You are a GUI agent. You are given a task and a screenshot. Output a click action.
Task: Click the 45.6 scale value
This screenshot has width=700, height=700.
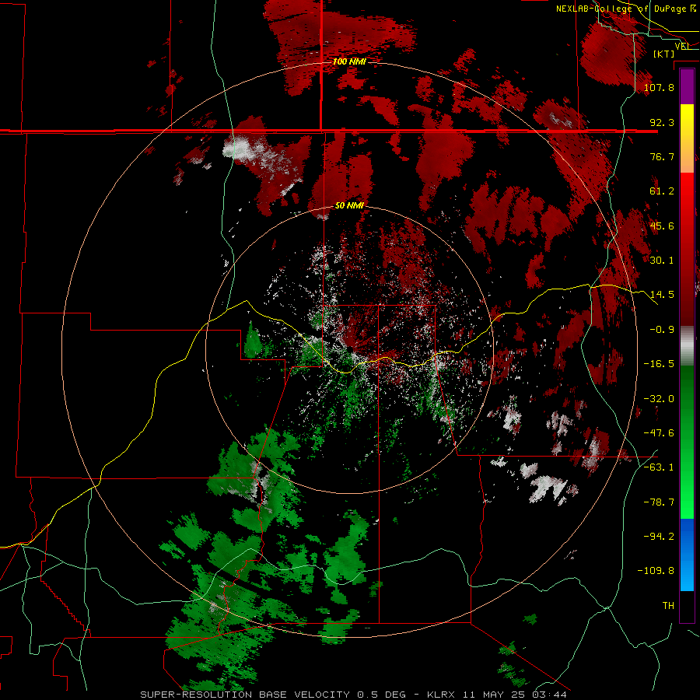662,226
